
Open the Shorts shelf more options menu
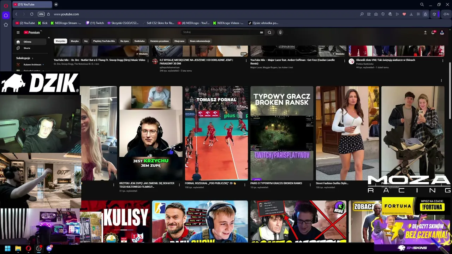[441, 80]
